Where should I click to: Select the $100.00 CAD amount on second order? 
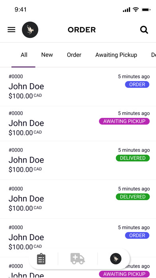[25, 133]
